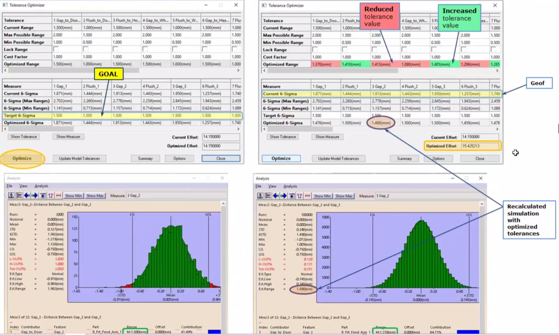Click the red range-dots icon in left toolbar

click(x=59, y=195)
